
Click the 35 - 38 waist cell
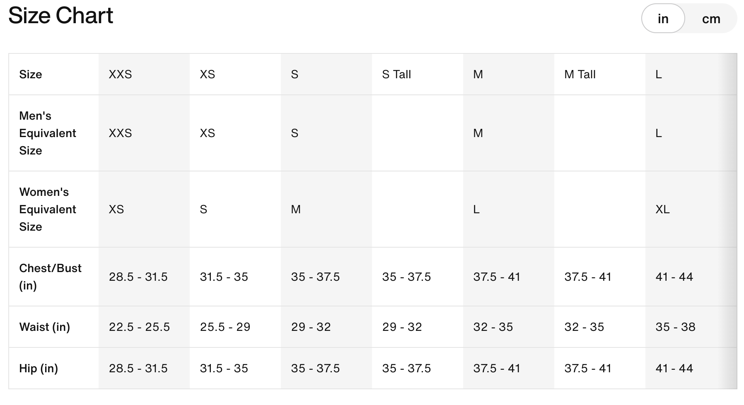pyautogui.click(x=675, y=327)
